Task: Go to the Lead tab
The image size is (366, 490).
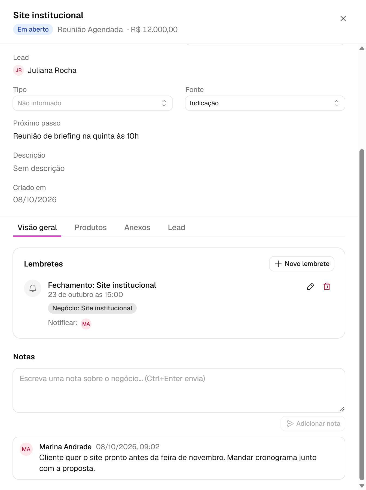Action: coord(176,228)
